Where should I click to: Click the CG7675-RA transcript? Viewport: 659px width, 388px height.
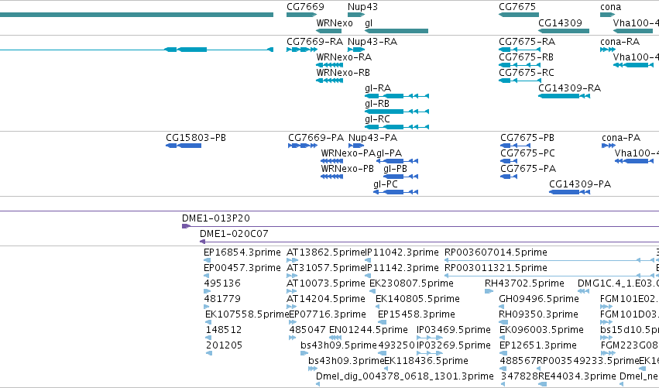pyautogui.click(x=520, y=50)
